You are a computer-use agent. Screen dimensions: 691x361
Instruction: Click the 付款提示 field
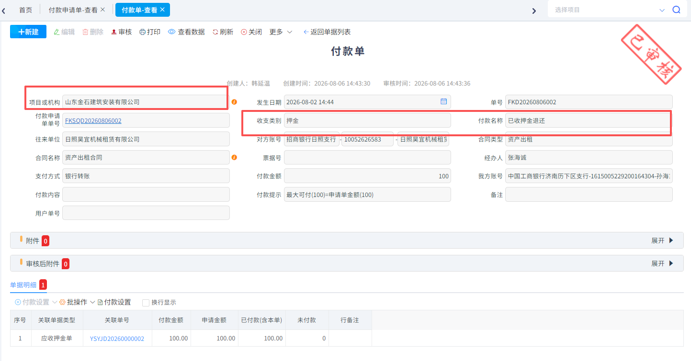[367, 195]
